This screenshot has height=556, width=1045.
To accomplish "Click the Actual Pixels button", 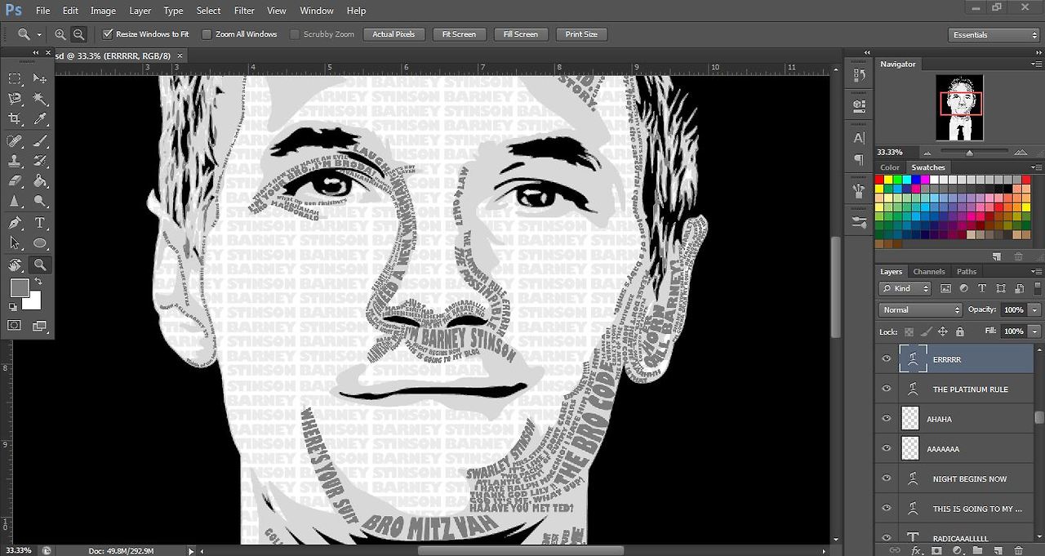I will pos(394,34).
